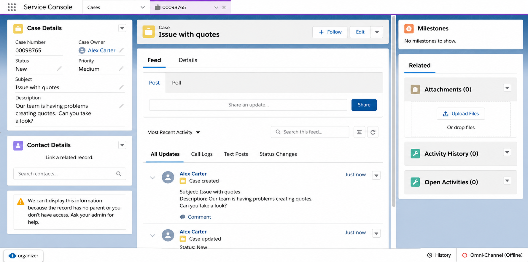The image size is (528, 262).
Task: Click the Open Activities wrench icon
Action: [415, 182]
